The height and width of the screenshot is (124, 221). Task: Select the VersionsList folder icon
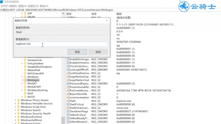(x=25, y=60)
